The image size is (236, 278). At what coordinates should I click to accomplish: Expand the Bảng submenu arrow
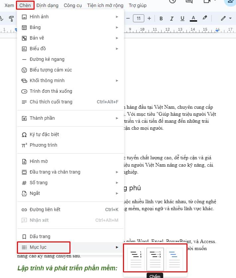[x=117, y=28]
